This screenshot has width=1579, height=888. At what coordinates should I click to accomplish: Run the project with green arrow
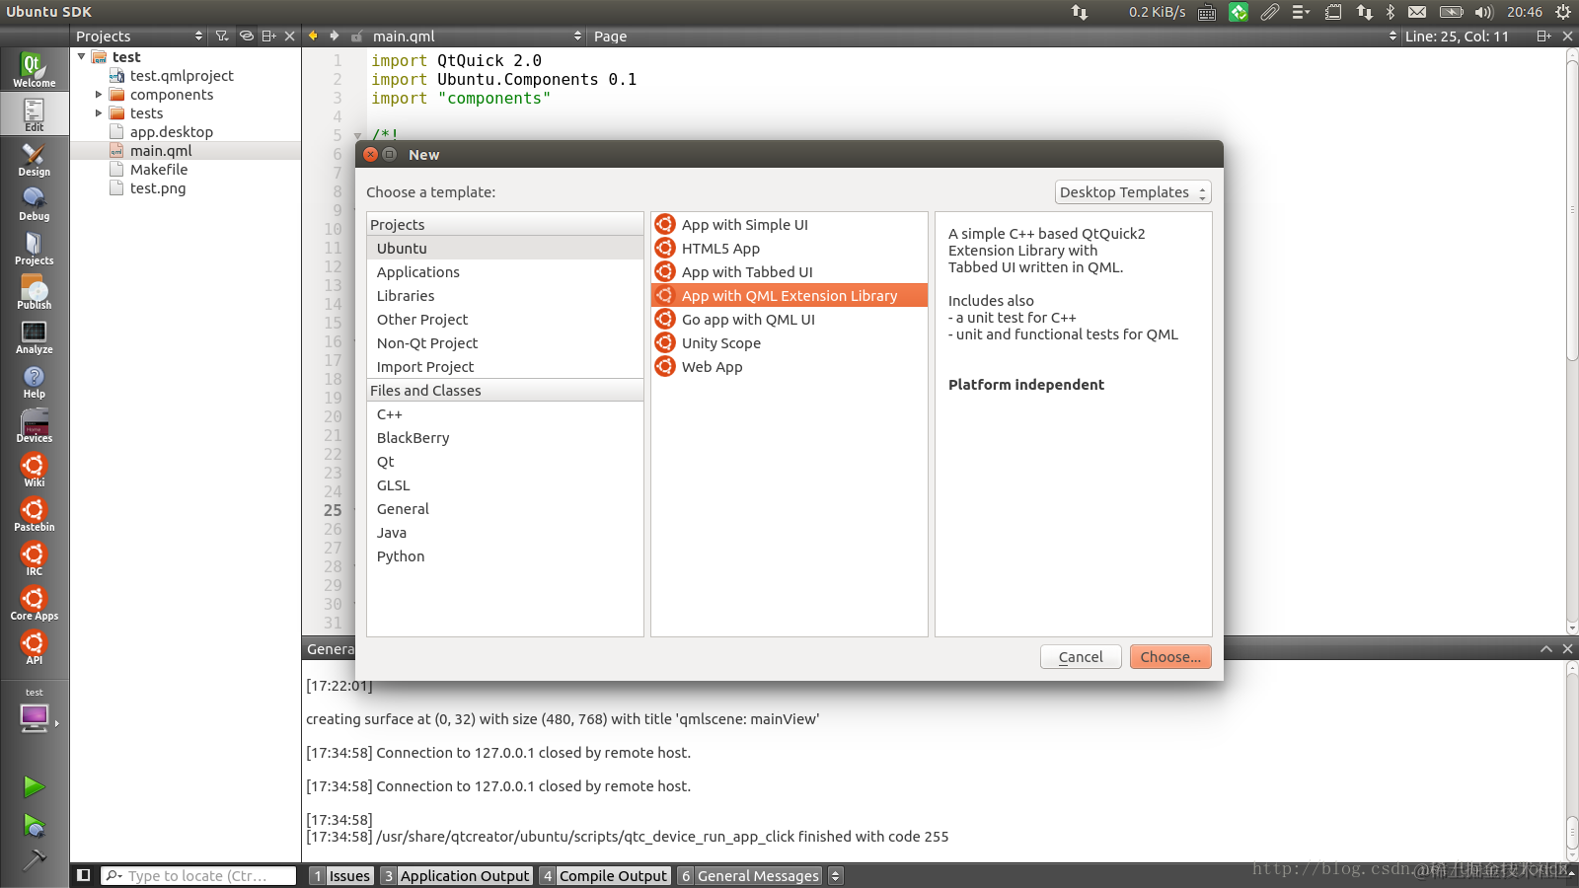tap(34, 786)
